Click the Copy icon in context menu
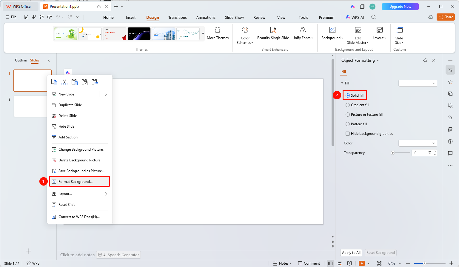Image resolution: width=459 pixels, height=267 pixels. point(54,82)
